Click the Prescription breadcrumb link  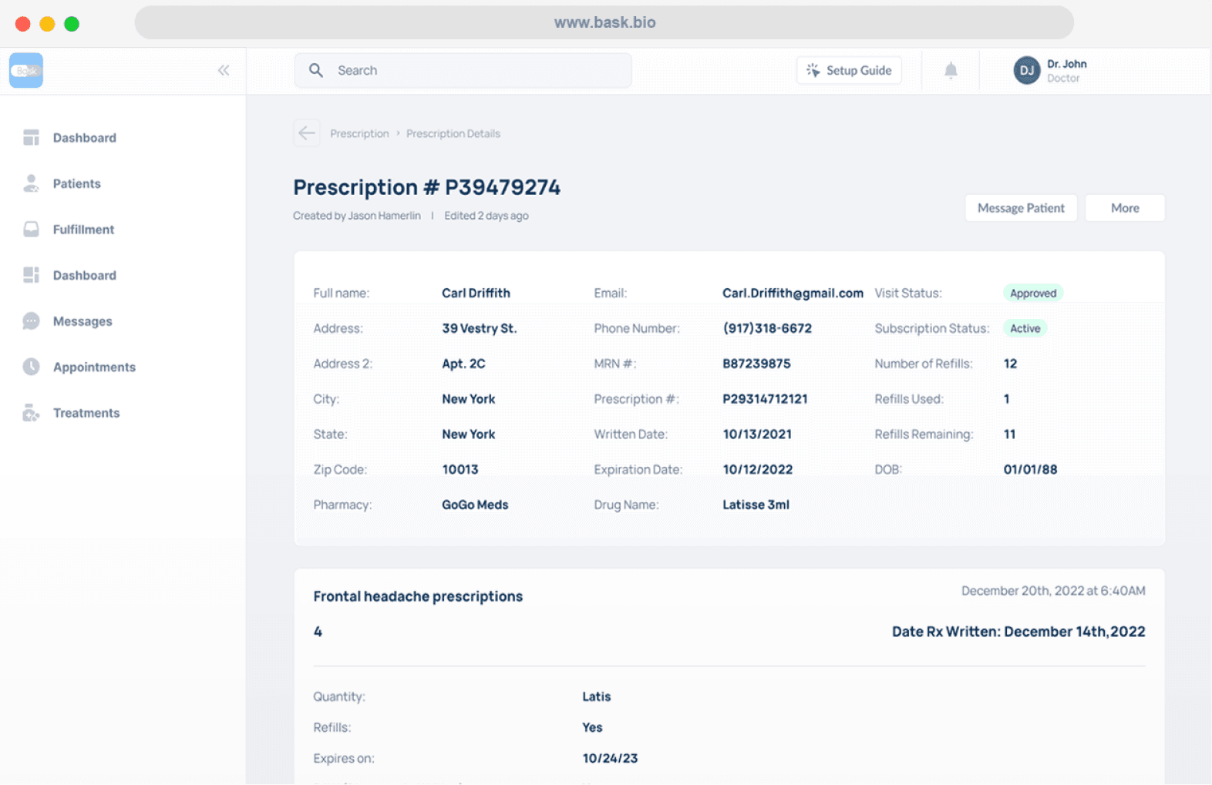359,134
